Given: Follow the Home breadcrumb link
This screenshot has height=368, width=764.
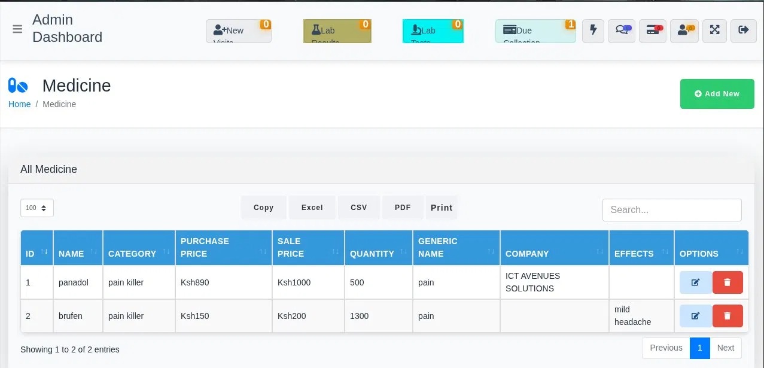Looking at the screenshot, I should click(20, 104).
